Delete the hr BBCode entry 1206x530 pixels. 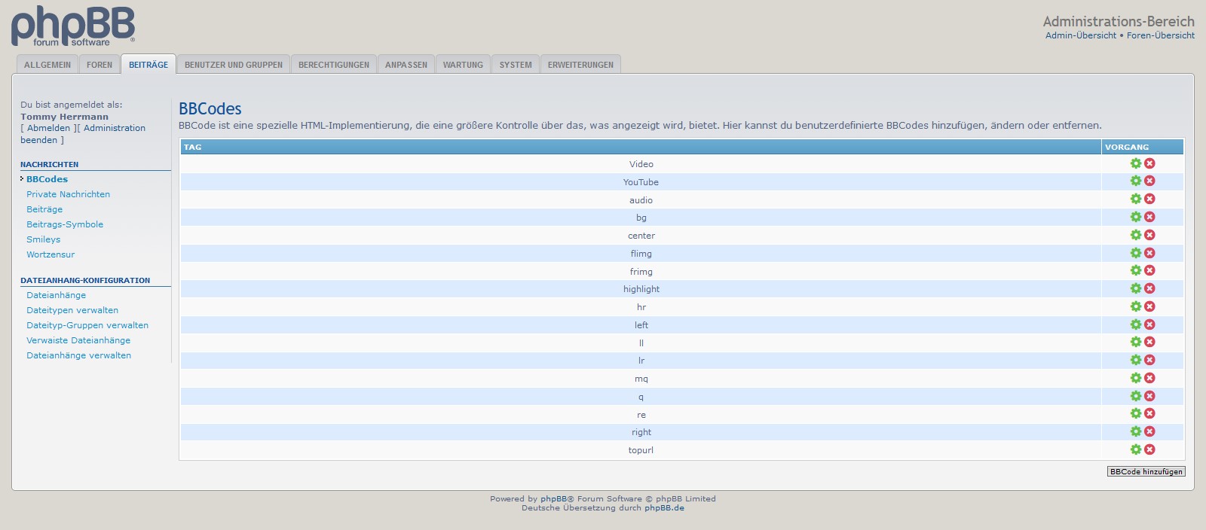click(x=1149, y=306)
